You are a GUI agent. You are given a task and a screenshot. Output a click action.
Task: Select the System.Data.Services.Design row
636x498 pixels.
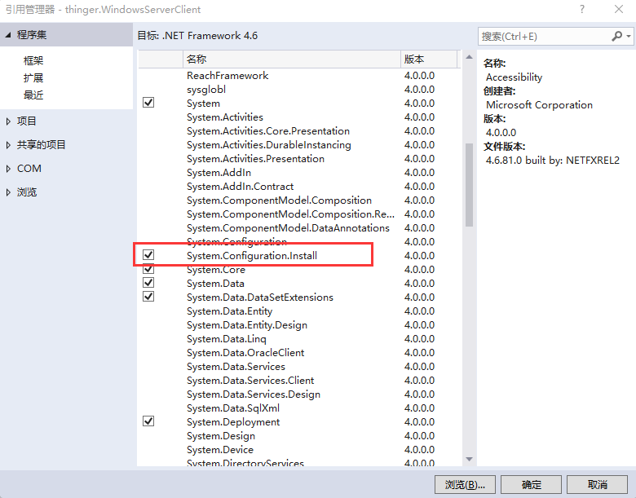pos(299,394)
